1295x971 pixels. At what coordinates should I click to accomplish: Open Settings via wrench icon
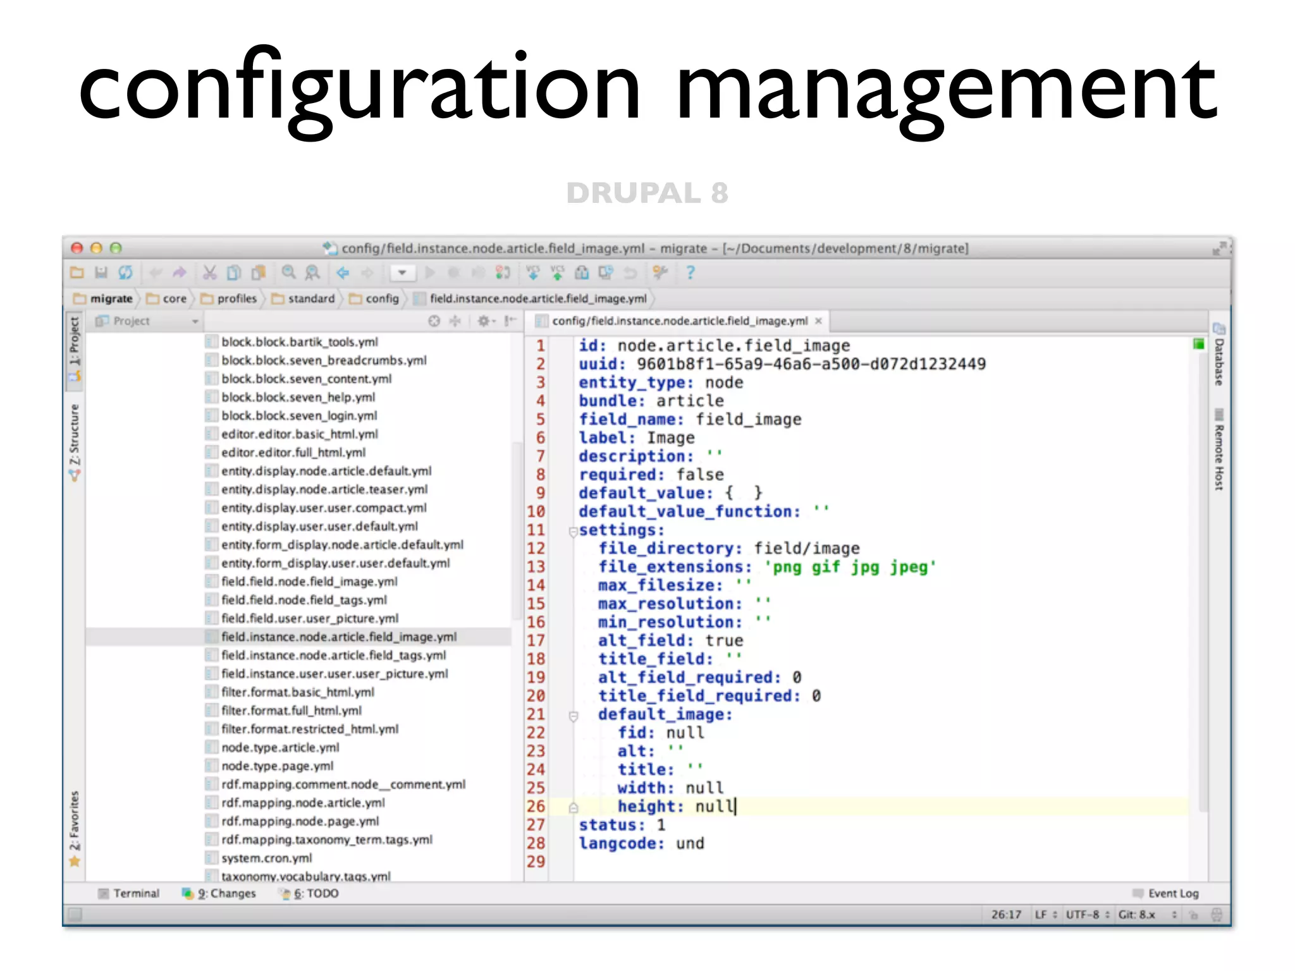click(x=660, y=272)
